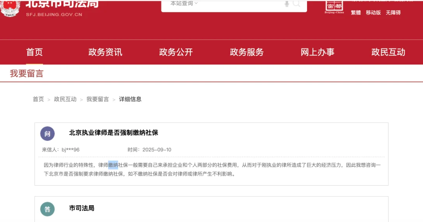Screen dimensions: 423x222
Task: Open the 政务资讯 navigation menu
Action: pyautogui.click(x=105, y=52)
